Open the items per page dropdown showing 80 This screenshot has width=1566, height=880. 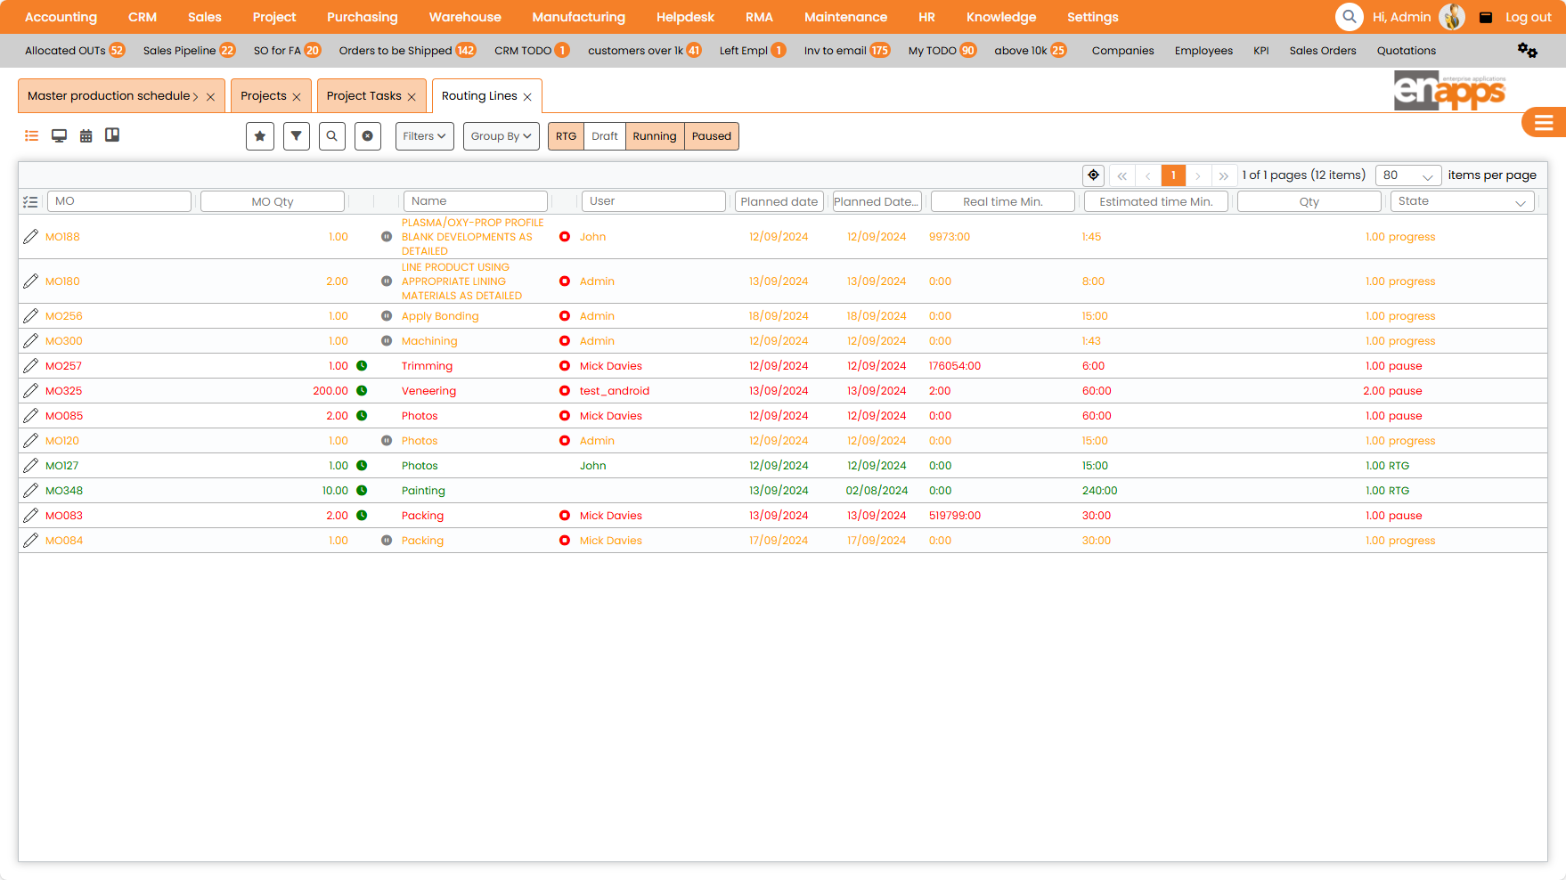coord(1408,175)
